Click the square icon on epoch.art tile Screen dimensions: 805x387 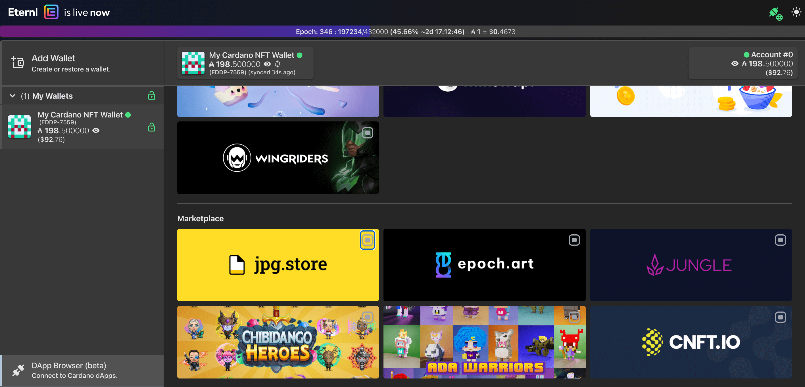tap(574, 240)
